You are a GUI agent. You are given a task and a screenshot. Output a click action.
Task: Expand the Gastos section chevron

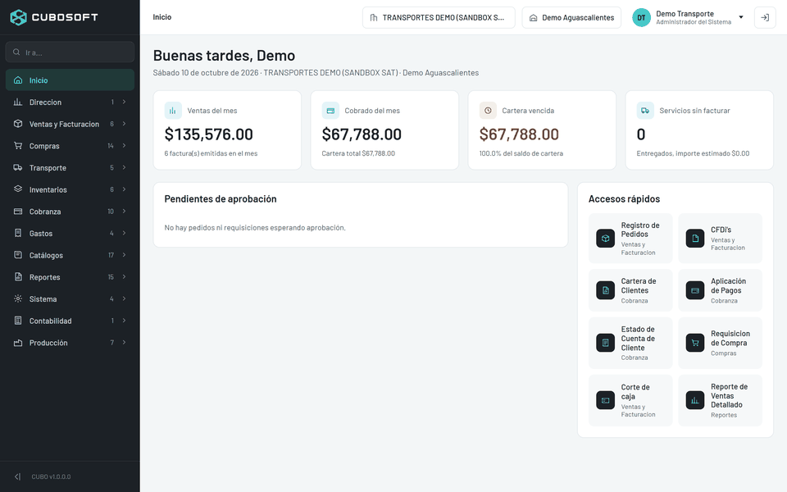(124, 233)
